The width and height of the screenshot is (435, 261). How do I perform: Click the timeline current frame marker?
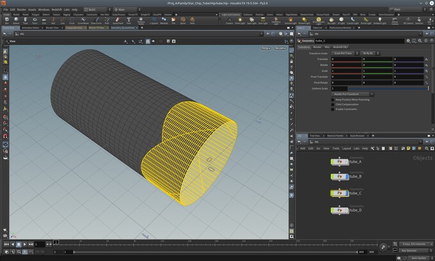point(56,242)
